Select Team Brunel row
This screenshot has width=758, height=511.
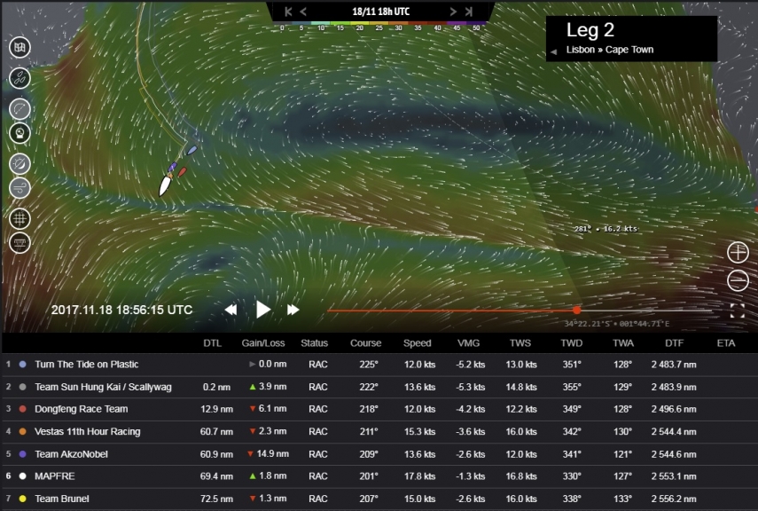tap(379, 499)
